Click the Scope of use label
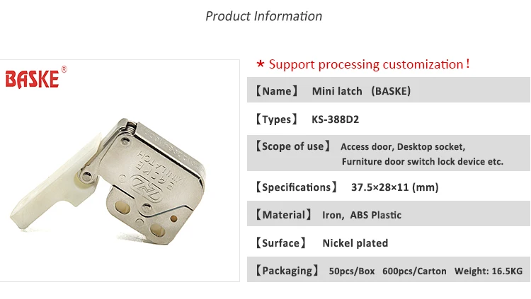Screen dimensions: 531x299 coord(293,146)
